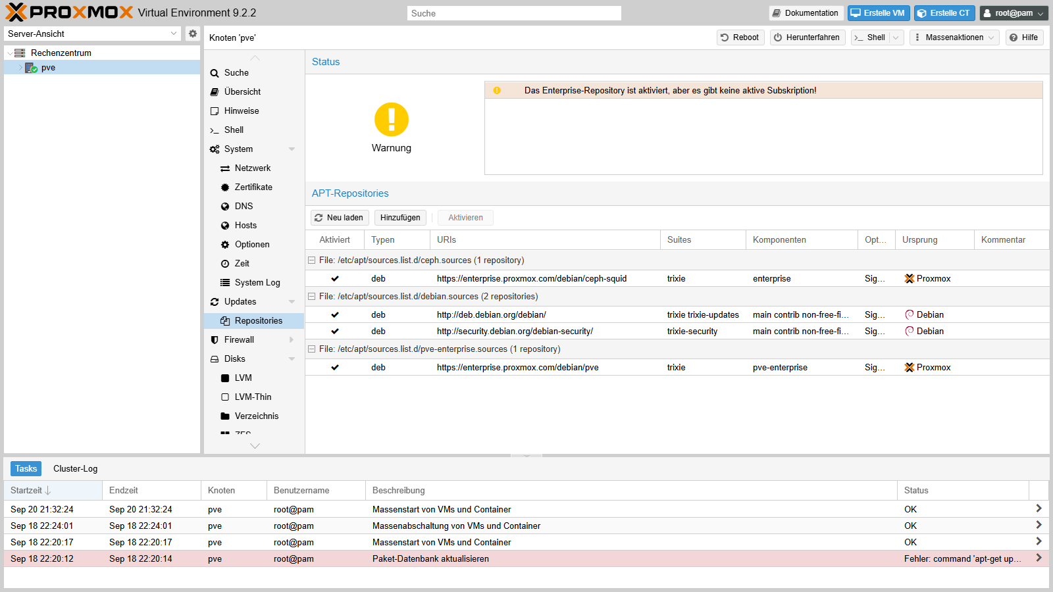The image size is (1053, 592).
Task: Open Übersicht in node menu
Action: pos(254,91)
